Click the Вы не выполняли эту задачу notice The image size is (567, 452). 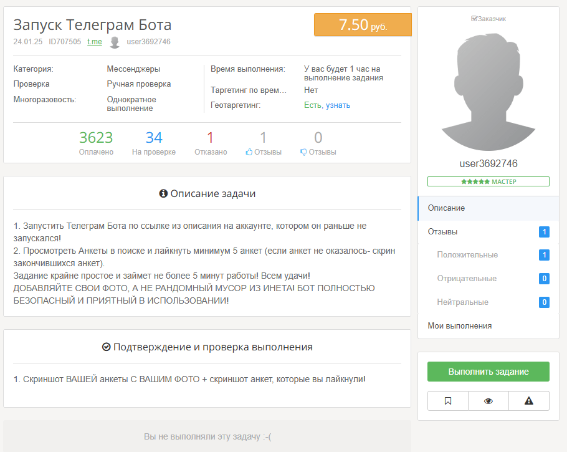207,436
